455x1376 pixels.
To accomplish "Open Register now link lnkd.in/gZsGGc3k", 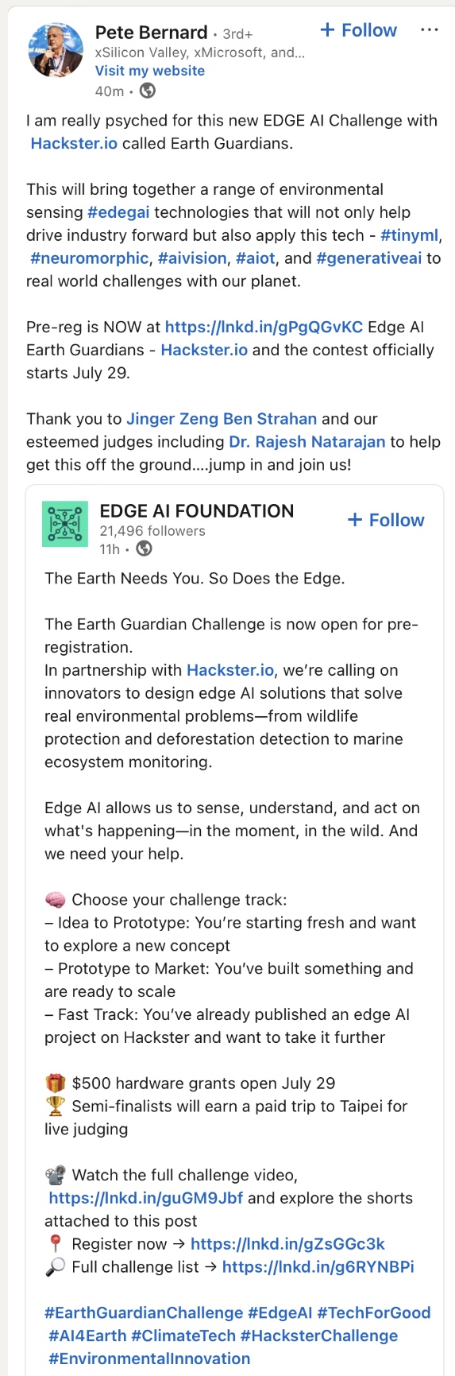I will pyautogui.click(x=287, y=1244).
